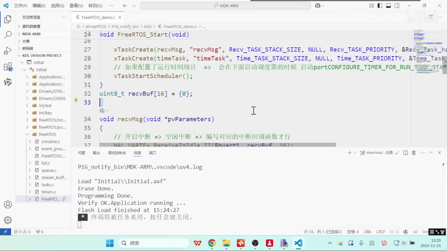Open the Accounts menu in the activity bar
The image size is (447, 251).
pos(8,205)
